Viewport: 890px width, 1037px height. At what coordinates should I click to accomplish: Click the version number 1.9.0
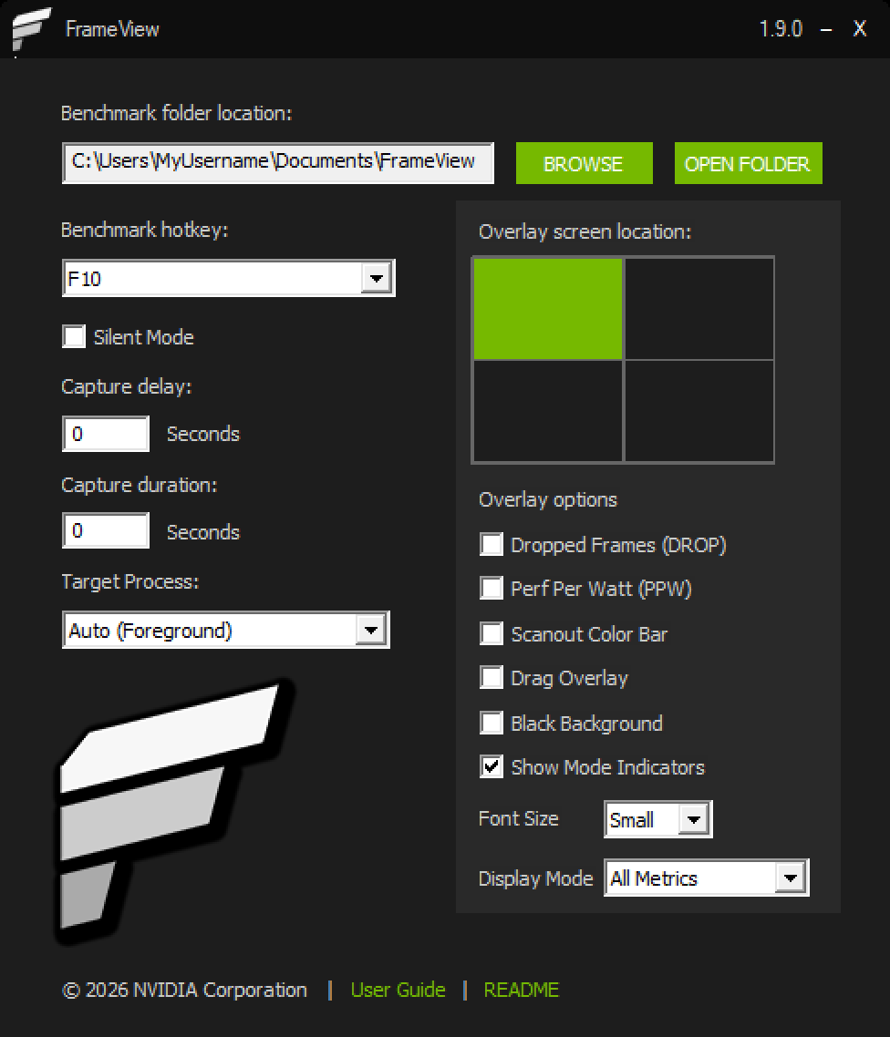[781, 29]
